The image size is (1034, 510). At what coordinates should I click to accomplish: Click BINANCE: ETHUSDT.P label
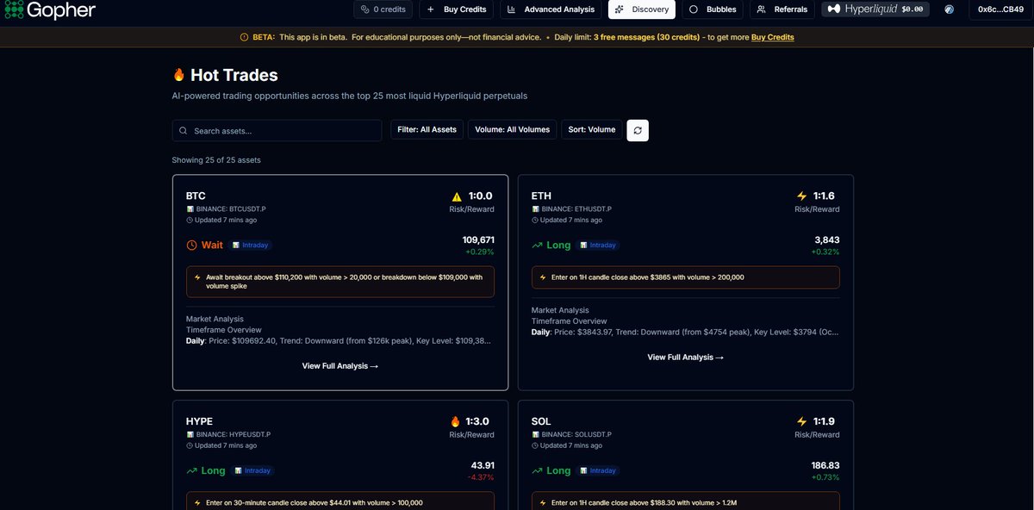[576, 209]
